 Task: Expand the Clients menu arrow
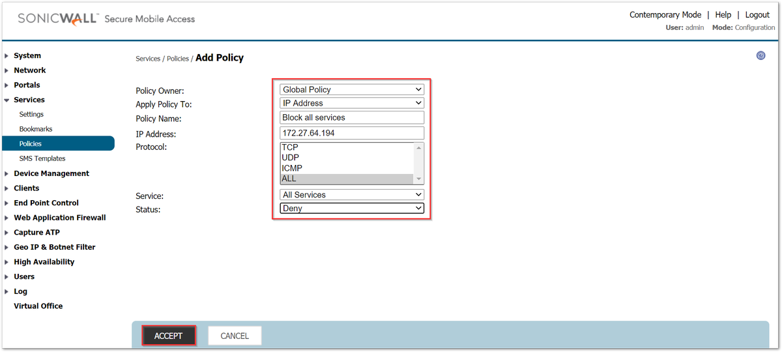[7, 188]
